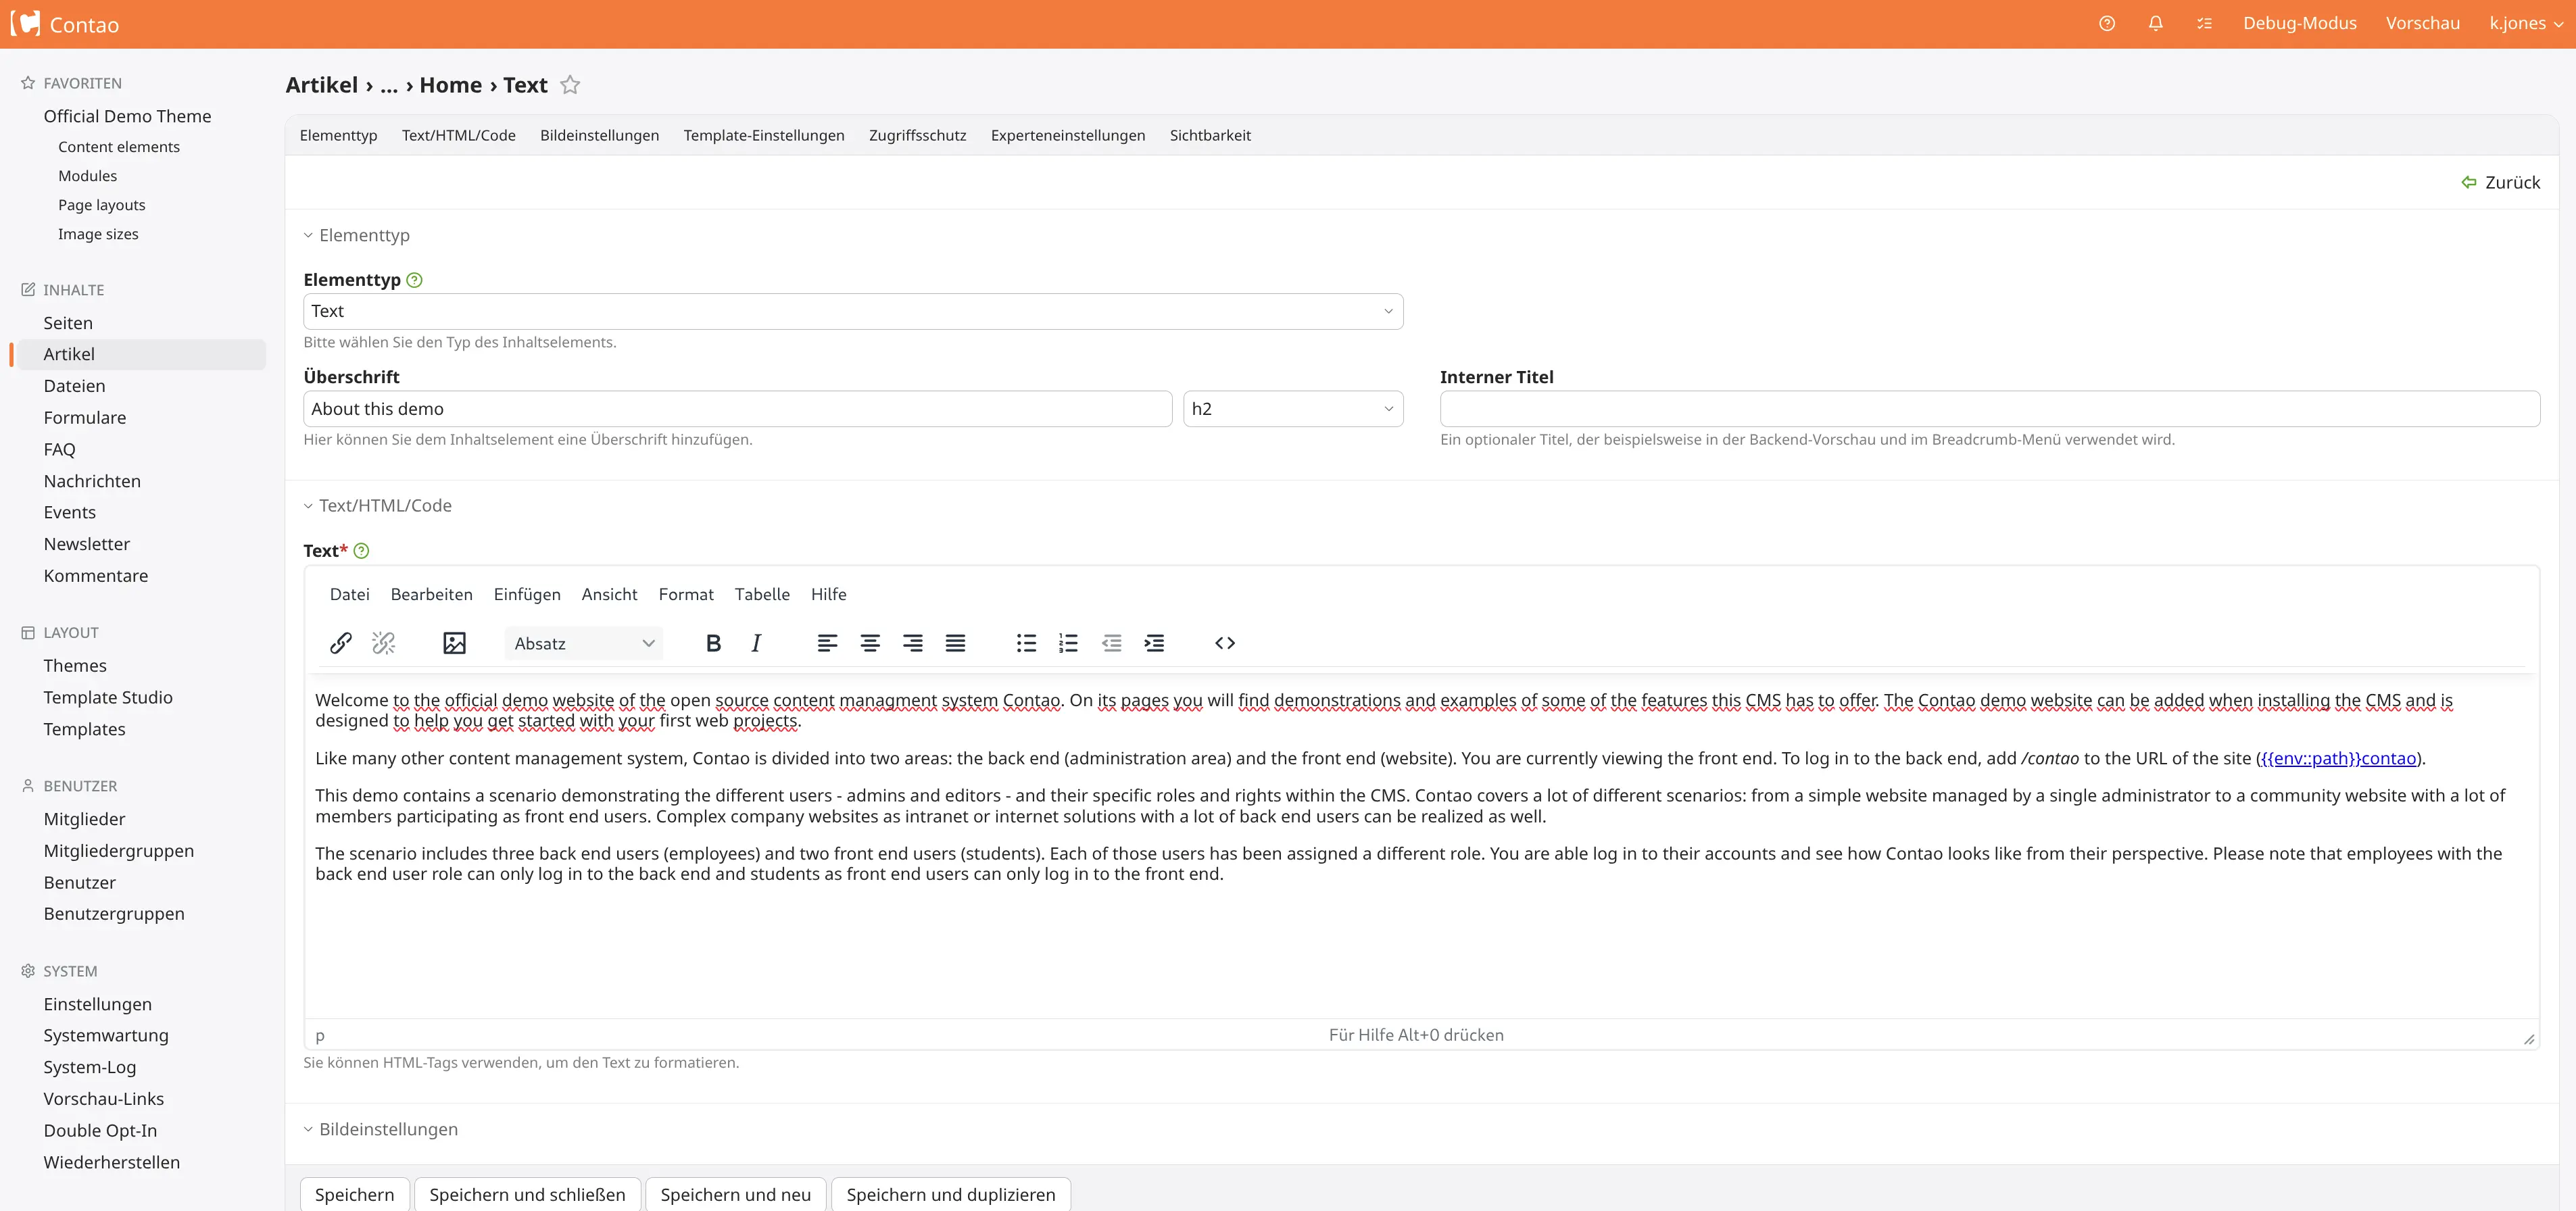This screenshot has height=1211, width=2576.
Task: Insert a numbered list
Action: tap(1069, 643)
